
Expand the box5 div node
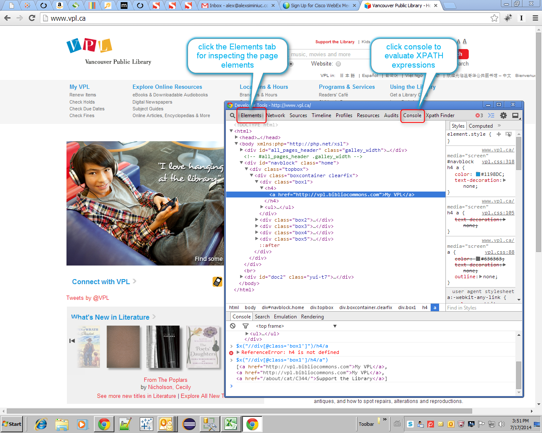[x=257, y=239]
